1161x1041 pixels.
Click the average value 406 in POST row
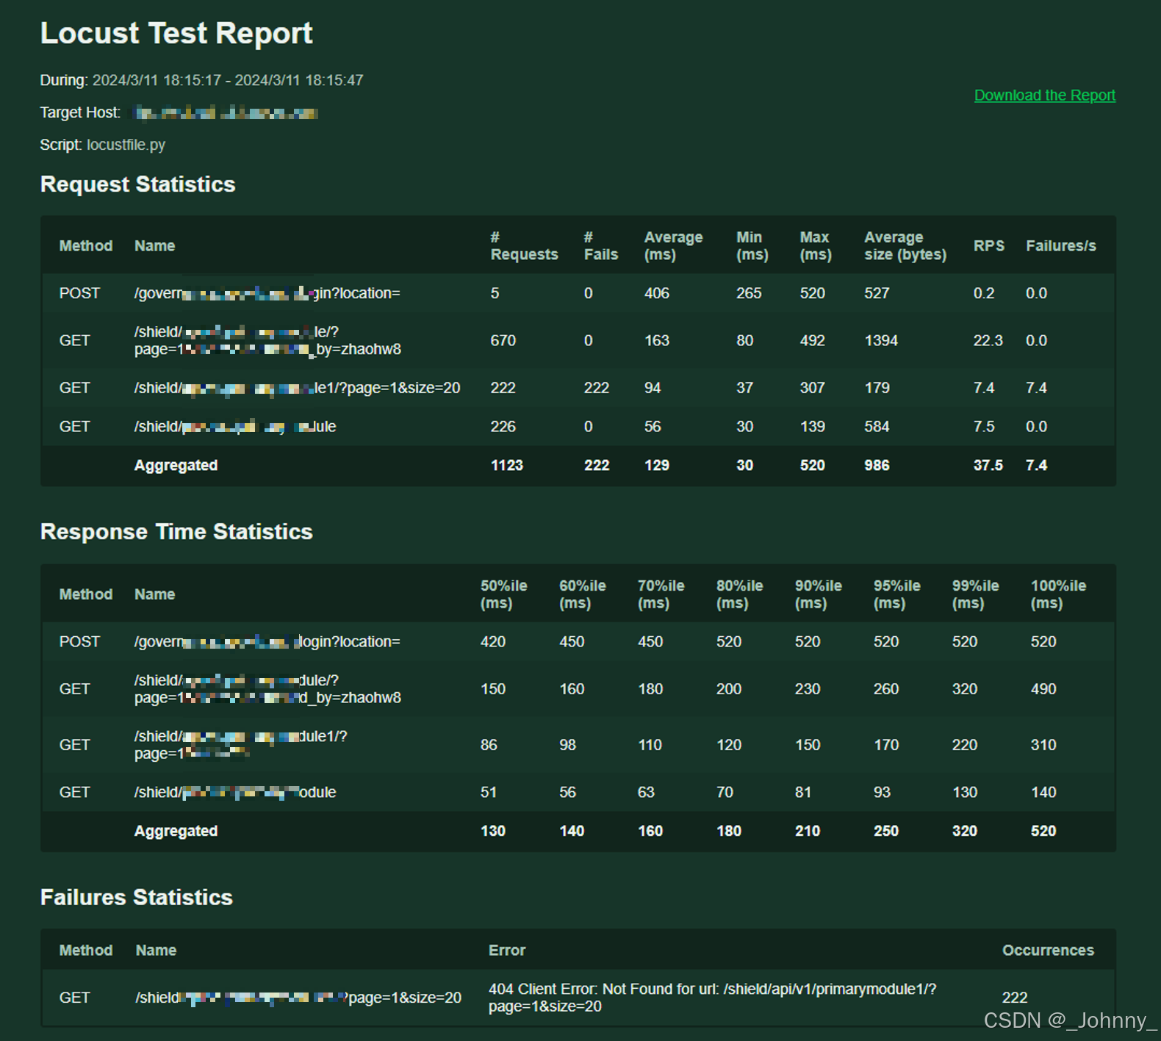point(657,293)
